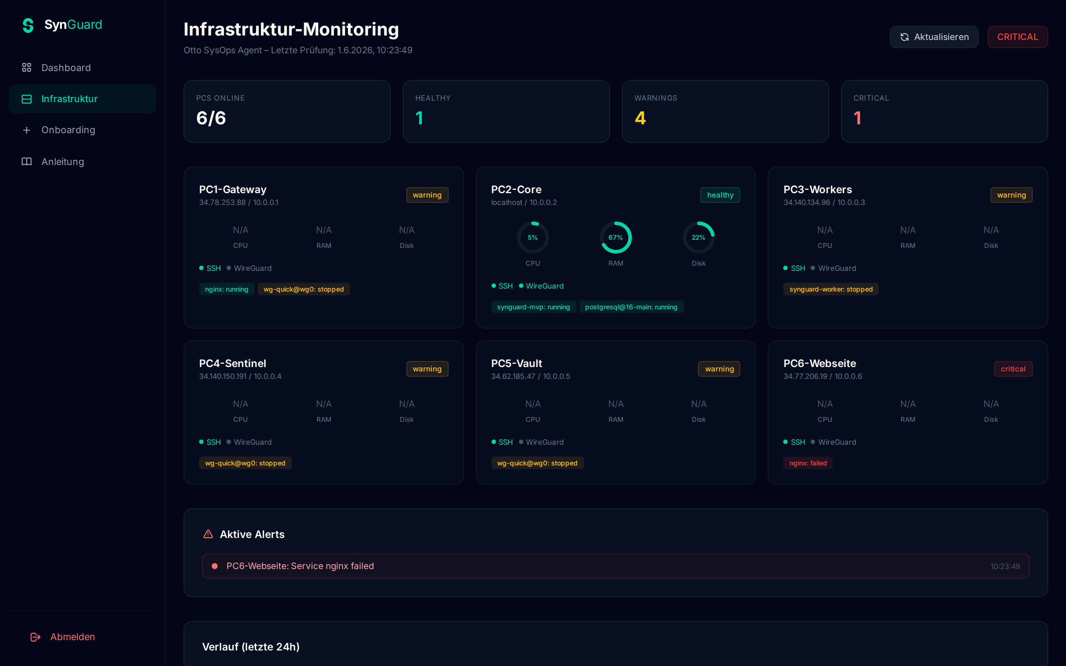Click the PCS ONLINE 6/6 card

287,111
